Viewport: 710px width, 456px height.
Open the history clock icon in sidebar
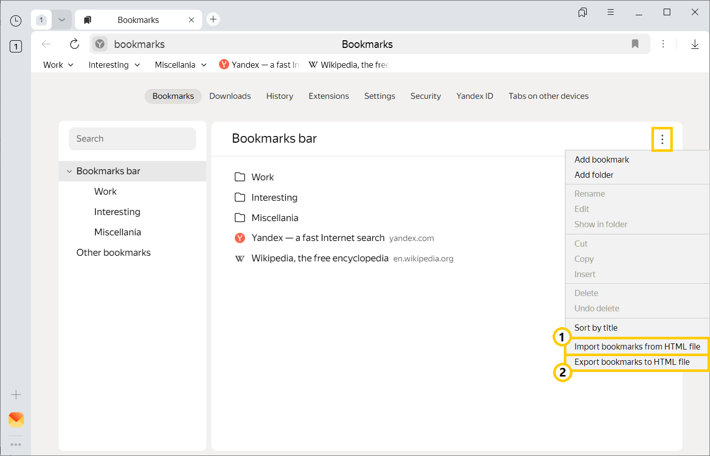(x=16, y=21)
